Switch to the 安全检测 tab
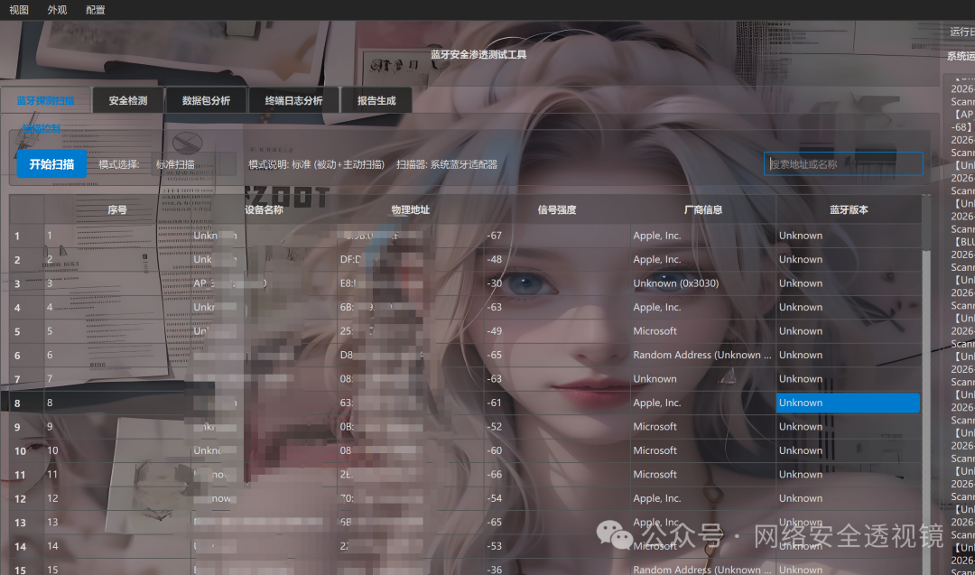Screen dimensions: 975x575 [x=128, y=101]
